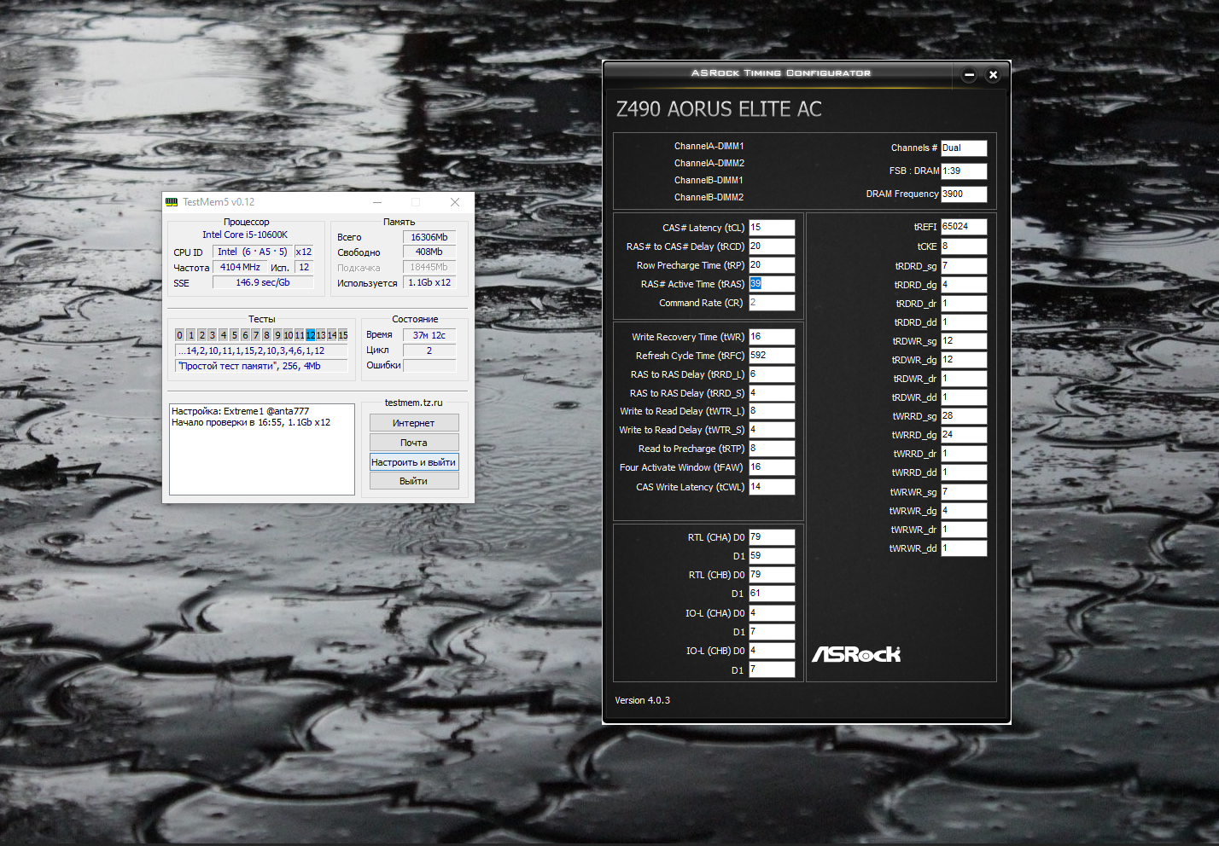Click the tRDRD_sg value field
Image resolution: width=1219 pixels, height=846 pixels.
(x=964, y=266)
